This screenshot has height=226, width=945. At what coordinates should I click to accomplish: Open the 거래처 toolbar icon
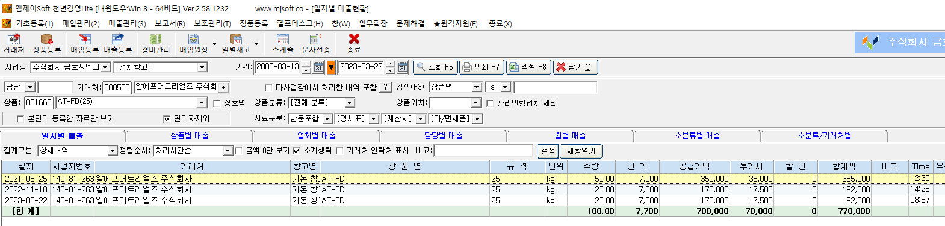[13, 43]
